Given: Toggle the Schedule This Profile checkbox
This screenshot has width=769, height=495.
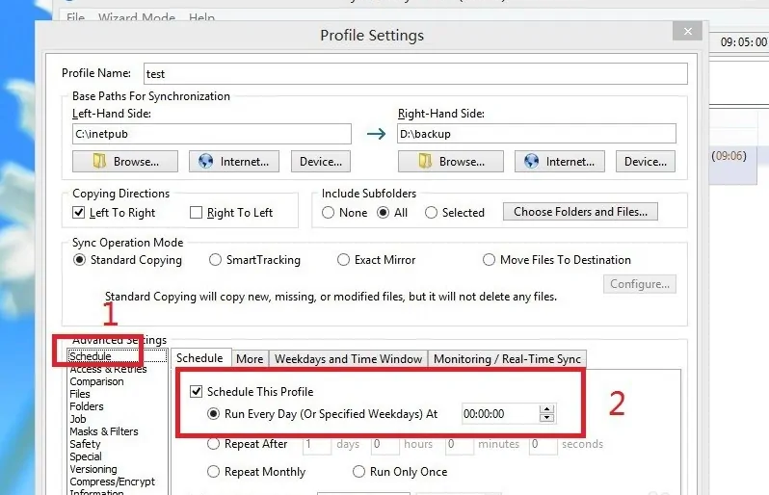Looking at the screenshot, I should [197, 391].
